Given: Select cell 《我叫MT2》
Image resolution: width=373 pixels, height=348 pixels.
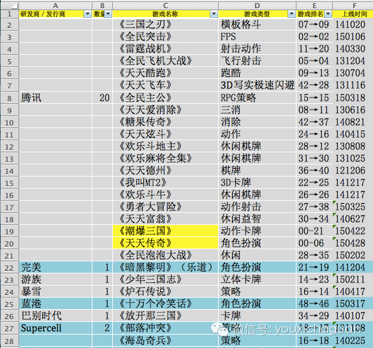Looking at the screenshot, I should coord(166,183).
